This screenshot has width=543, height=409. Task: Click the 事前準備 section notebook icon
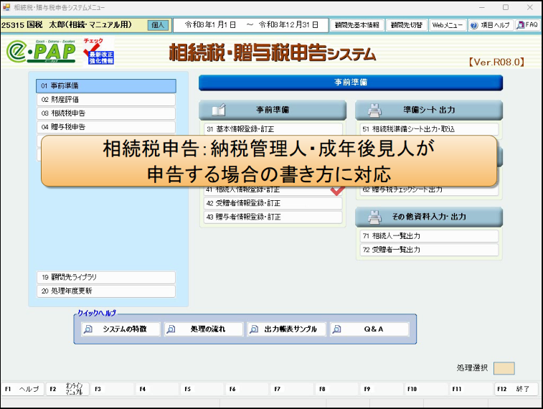(219, 110)
